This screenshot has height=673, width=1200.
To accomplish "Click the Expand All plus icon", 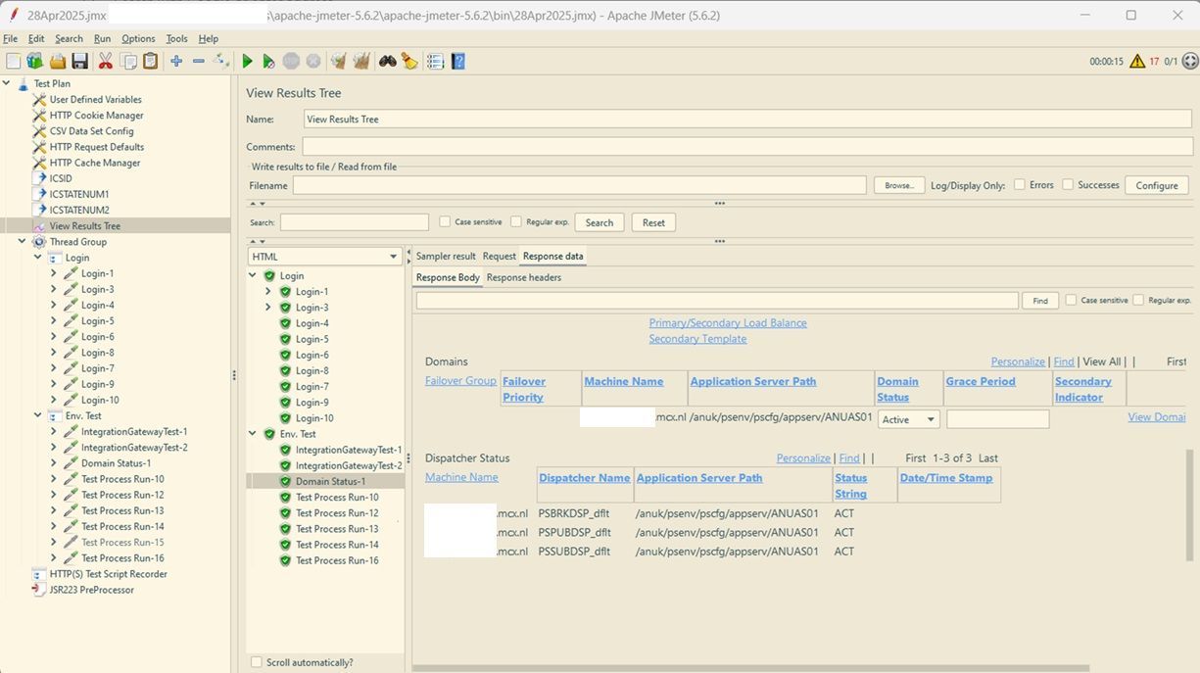I will (176, 61).
